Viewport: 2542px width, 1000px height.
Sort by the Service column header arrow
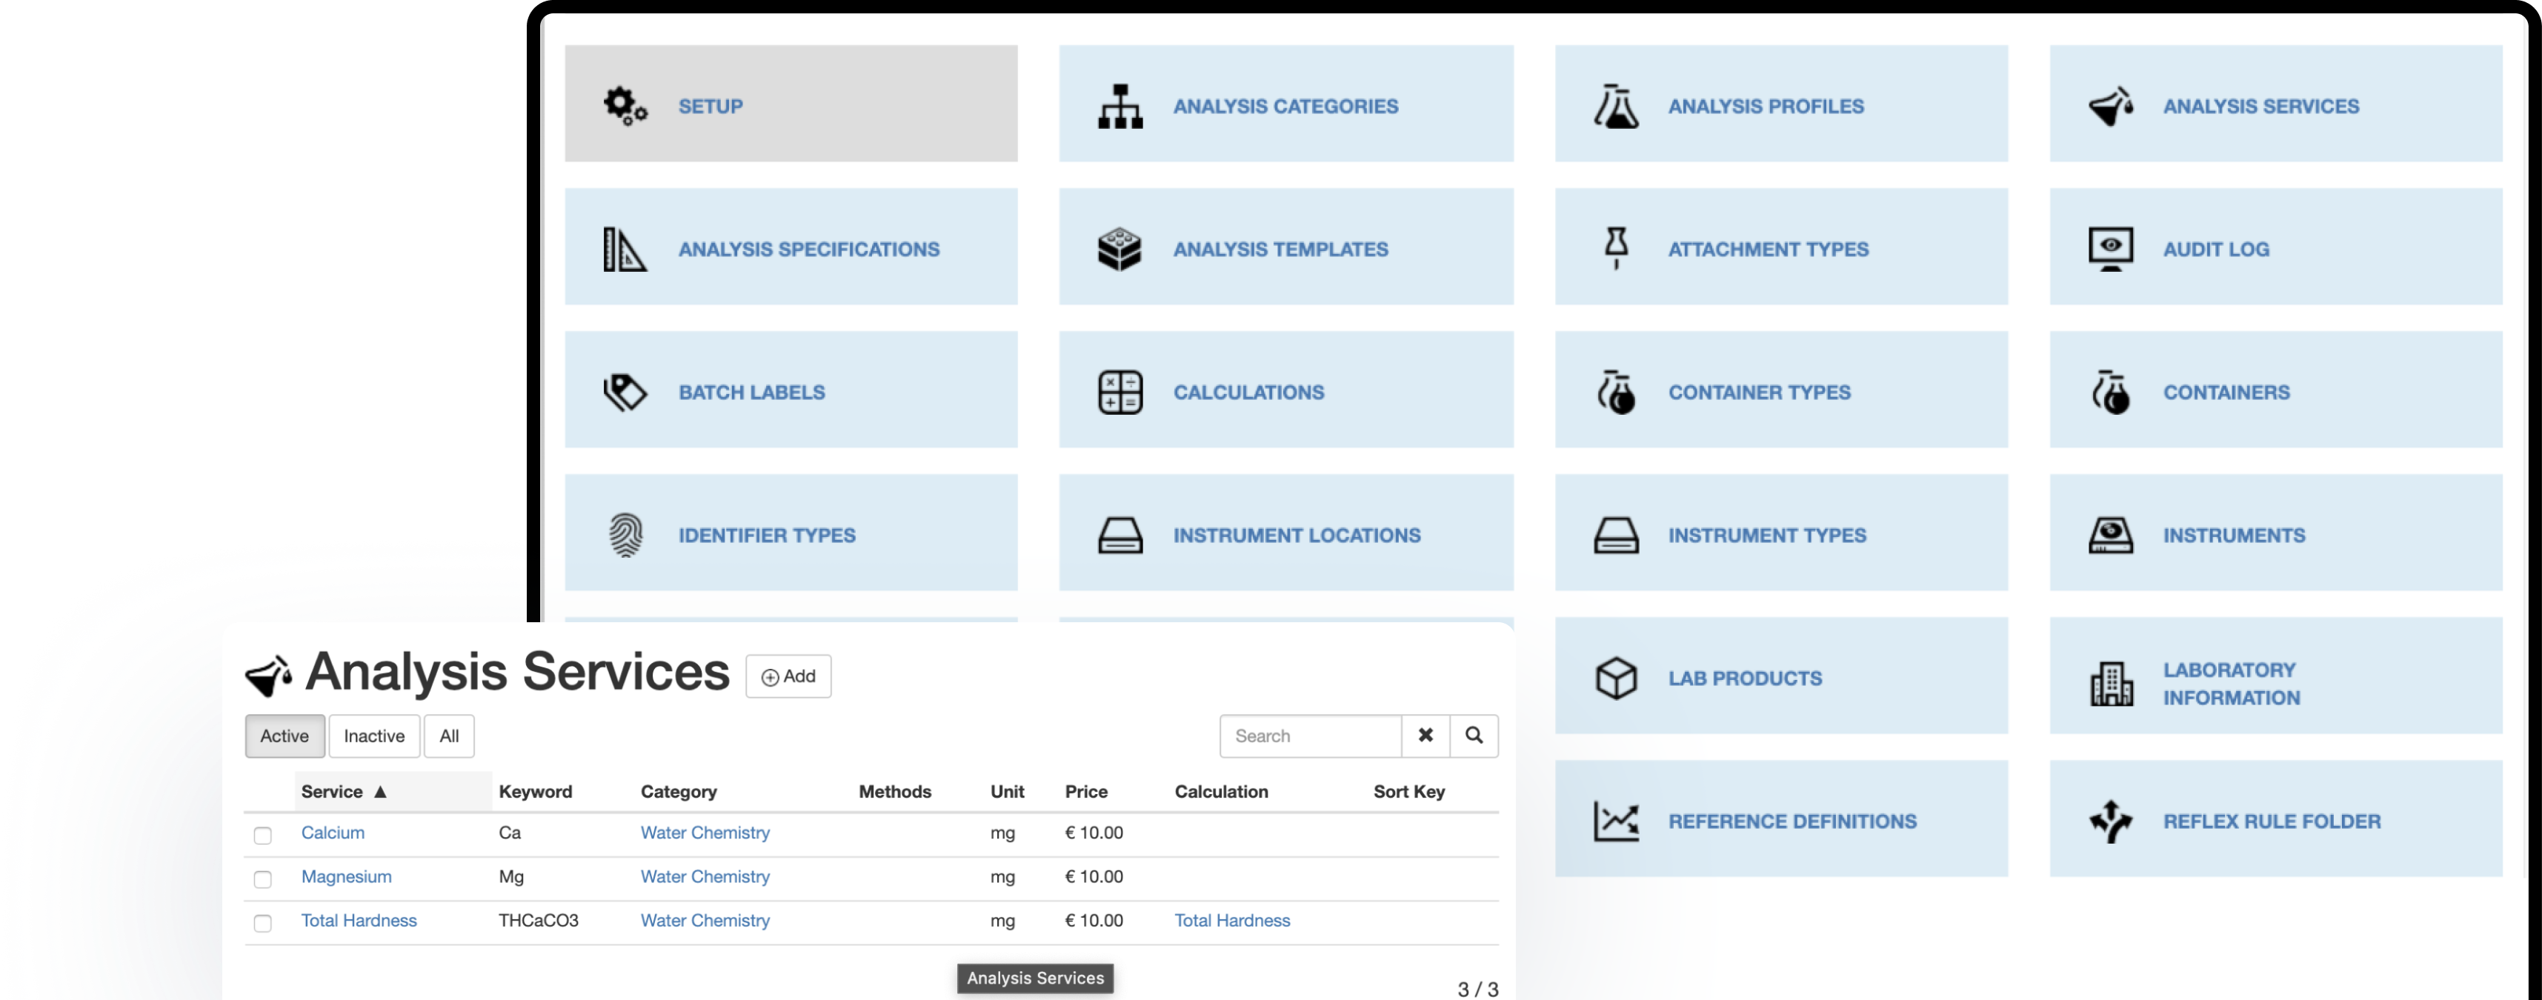coord(380,792)
